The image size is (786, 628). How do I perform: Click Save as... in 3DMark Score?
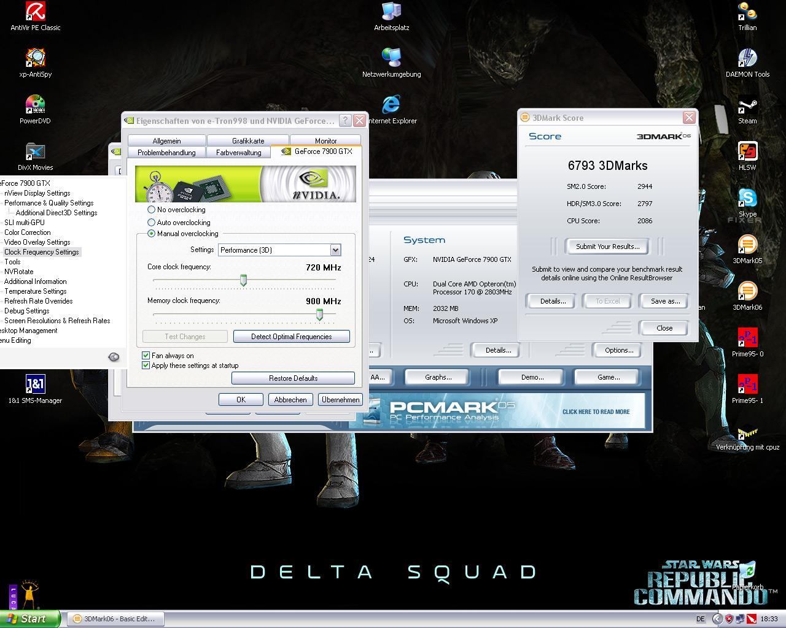pos(665,301)
